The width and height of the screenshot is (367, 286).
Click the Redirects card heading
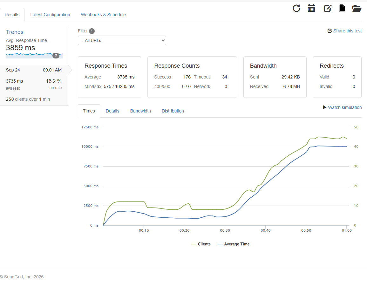[332, 66]
